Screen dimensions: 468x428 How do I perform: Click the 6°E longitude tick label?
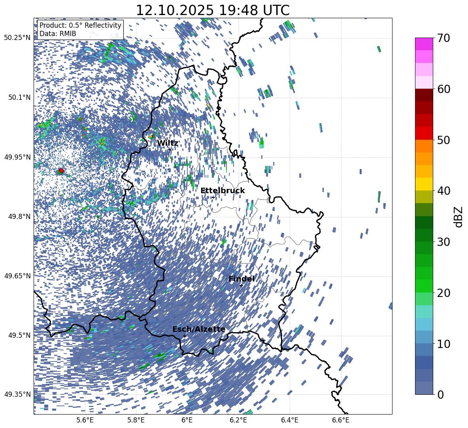[x=187, y=420]
